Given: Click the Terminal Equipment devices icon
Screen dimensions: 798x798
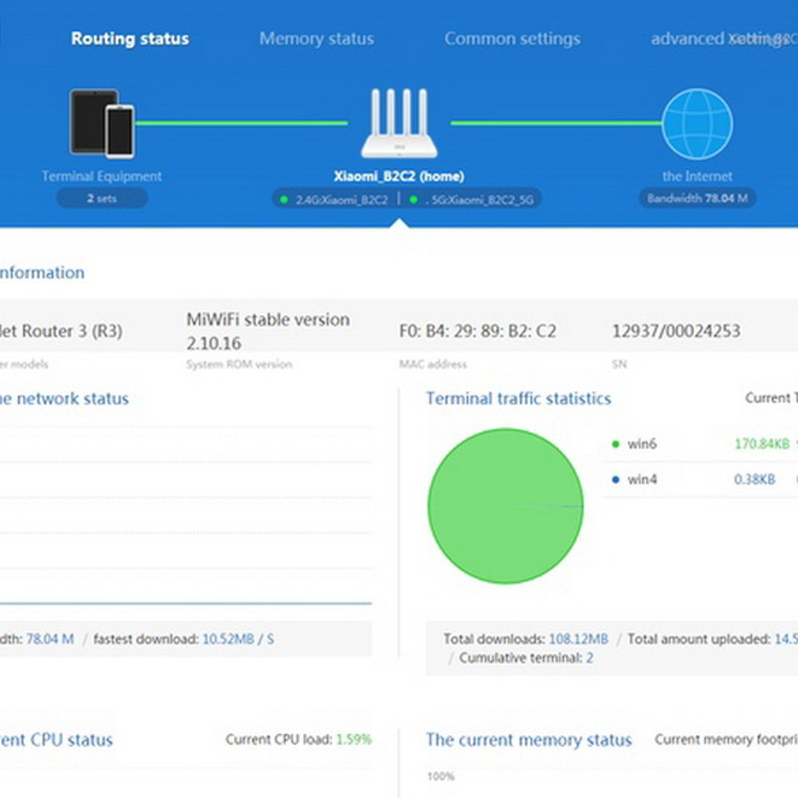Looking at the screenshot, I should [102, 123].
